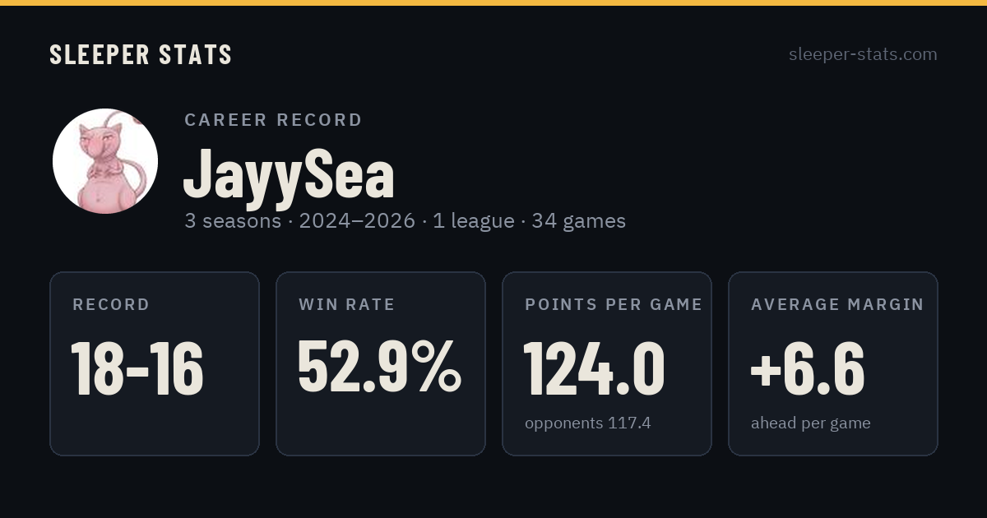The width and height of the screenshot is (987, 518).
Task: Click the orange top accent bar
Action: 493,2
